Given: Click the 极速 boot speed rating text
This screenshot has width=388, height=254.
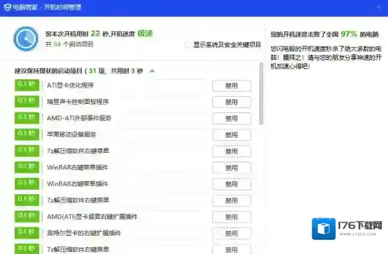Looking at the screenshot, I should [145, 33].
